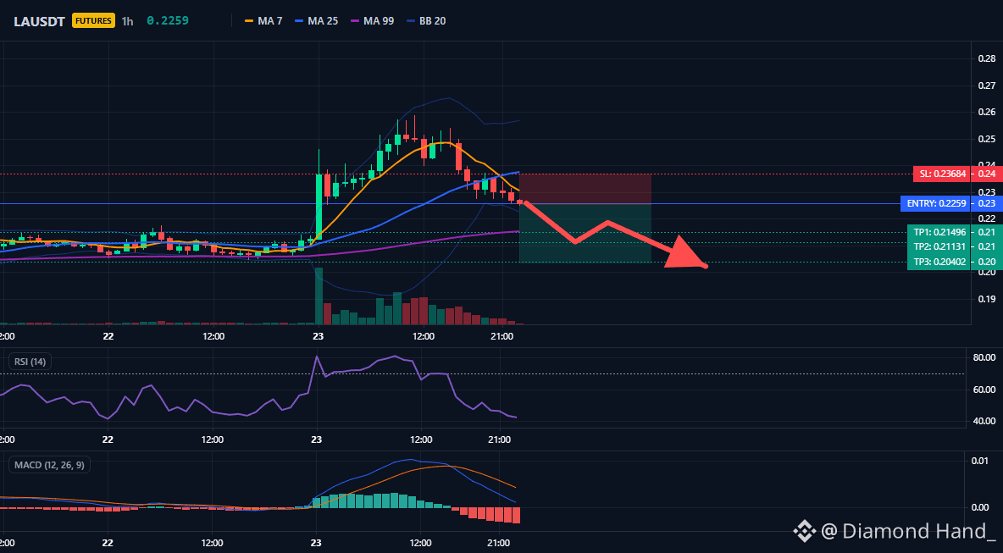Click the ENTRY: 0.2259 price label
The width and height of the screenshot is (1003, 553).
[935, 204]
